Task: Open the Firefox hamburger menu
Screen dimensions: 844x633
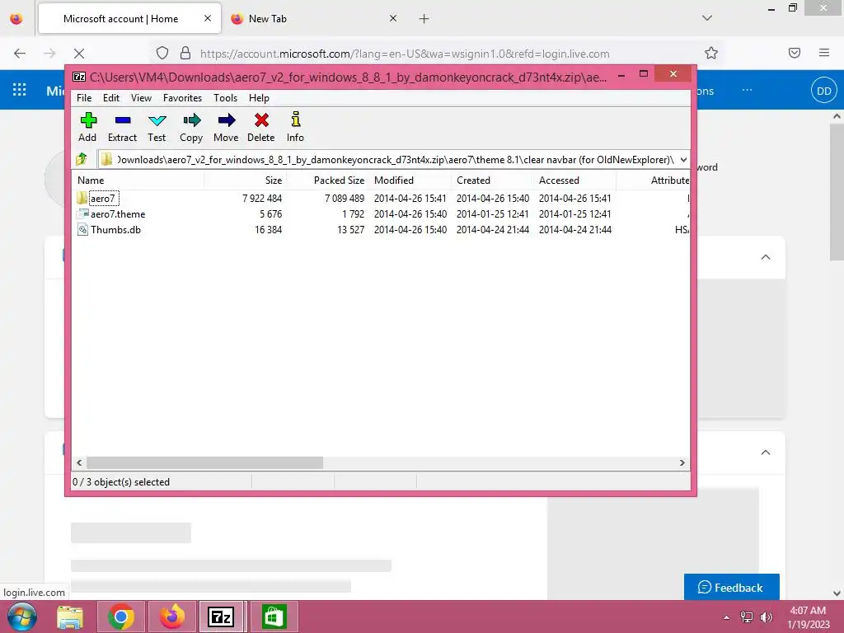Action: (x=824, y=53)
